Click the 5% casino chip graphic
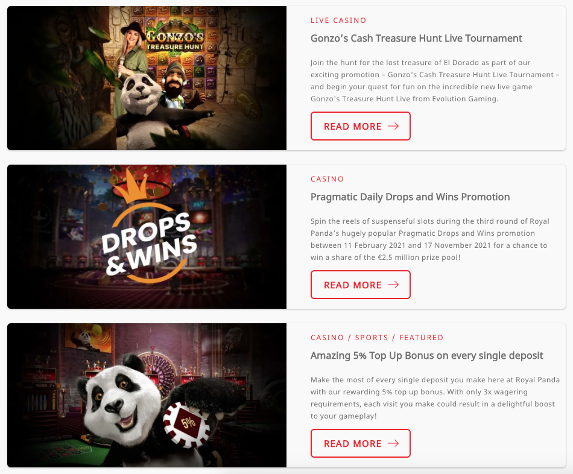This screenshot has height=474, width=573. (187, 425)
